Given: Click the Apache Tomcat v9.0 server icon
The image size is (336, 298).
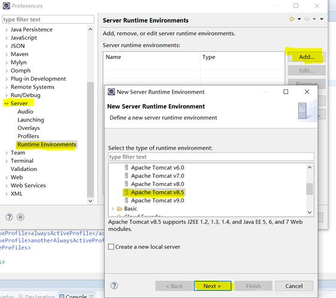Looking at the screenshot, I should click(126, 200).
